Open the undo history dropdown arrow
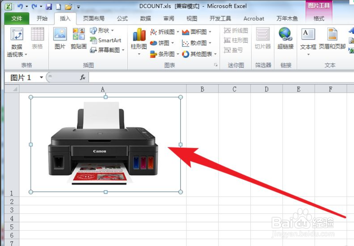The image size is (354, 246). point(27,6)
